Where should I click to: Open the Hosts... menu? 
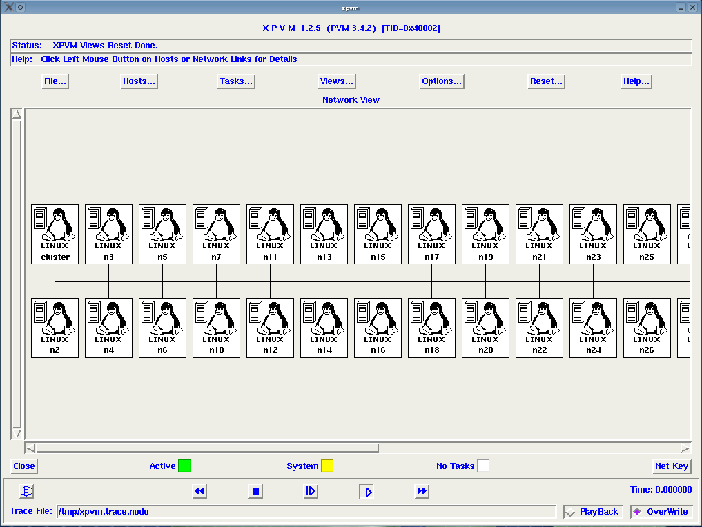click(x=139, y=81)
